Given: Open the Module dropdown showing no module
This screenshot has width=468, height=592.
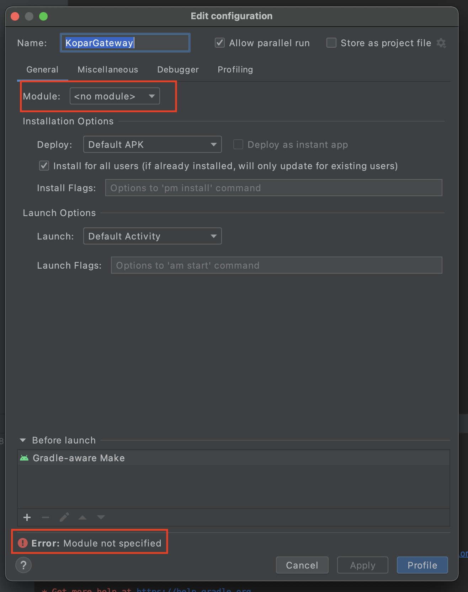Looking at the screenshot, I should click(x=115, y=96).
